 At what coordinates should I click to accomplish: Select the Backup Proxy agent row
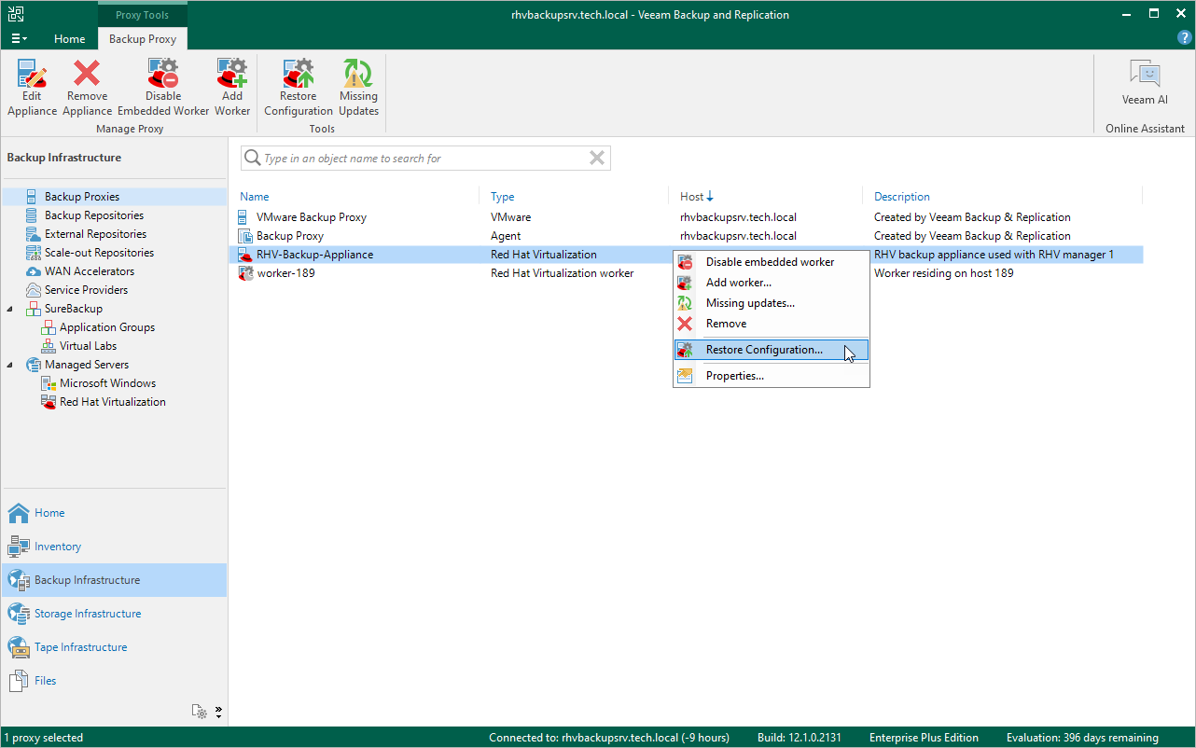click(x=686, y=236)
